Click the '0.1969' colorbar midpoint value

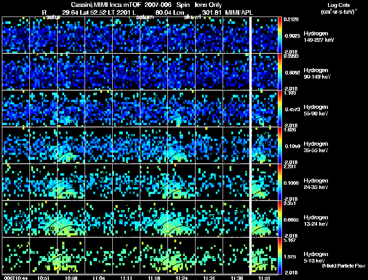click(293, 146)
